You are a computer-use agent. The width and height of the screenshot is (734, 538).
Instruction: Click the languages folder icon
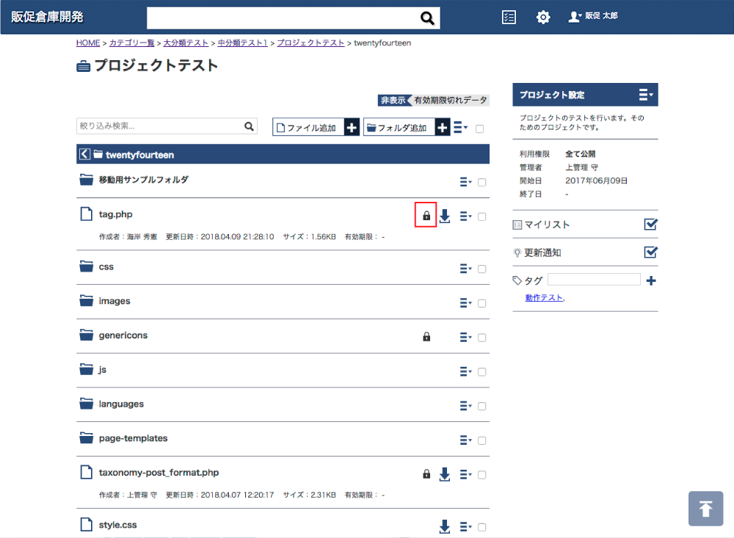(86, 404)
